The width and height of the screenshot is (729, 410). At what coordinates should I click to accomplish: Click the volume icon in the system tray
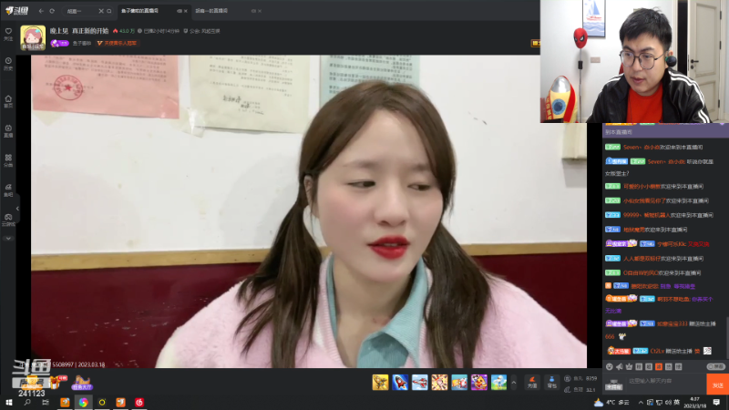coord(668,403)
